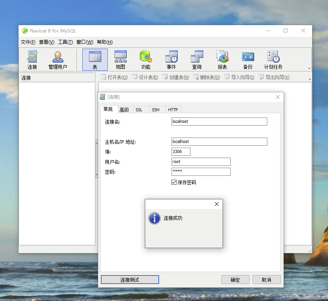Select the 表 (Table) toolbar icon

95,60
